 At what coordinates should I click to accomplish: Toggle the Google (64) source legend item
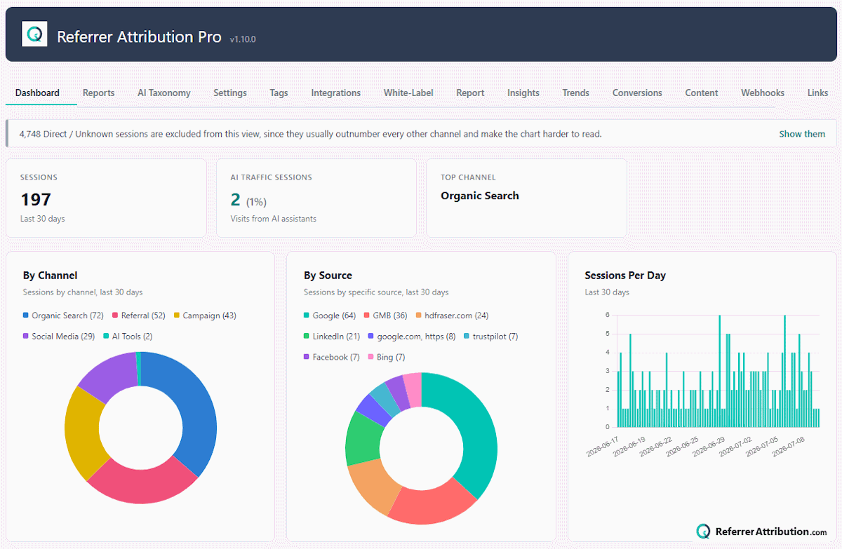330,316
